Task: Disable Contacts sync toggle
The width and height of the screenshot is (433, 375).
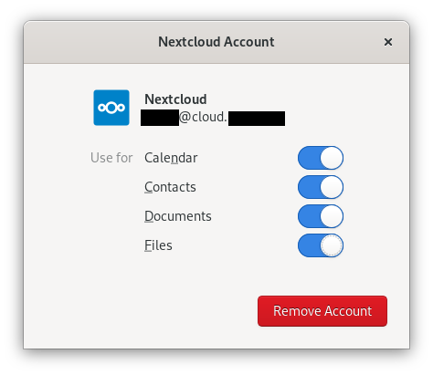Action: pos(321,187)
